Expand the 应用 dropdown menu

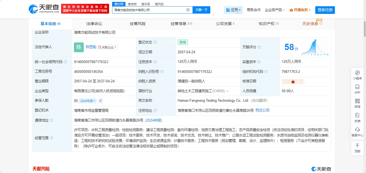tap(233, 10)
